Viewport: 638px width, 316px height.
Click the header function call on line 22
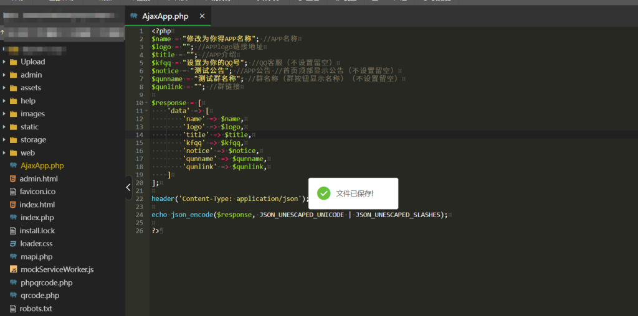(163, 198)
